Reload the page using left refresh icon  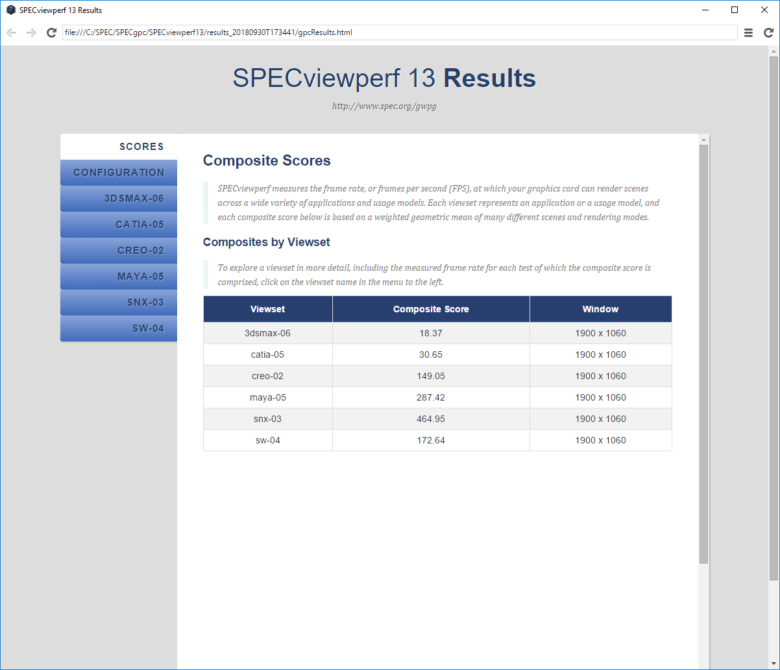[51, 32]
